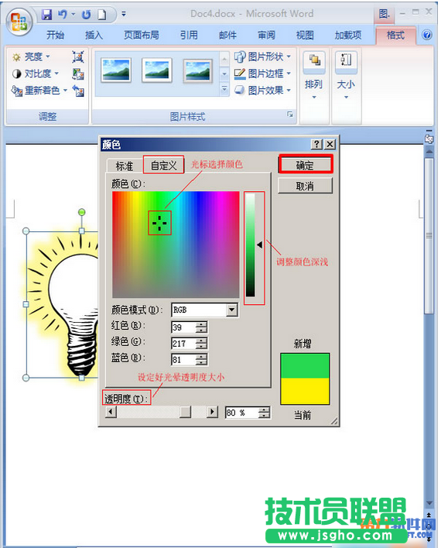Select the 自定义 tab in color dialog

[163, 165]
